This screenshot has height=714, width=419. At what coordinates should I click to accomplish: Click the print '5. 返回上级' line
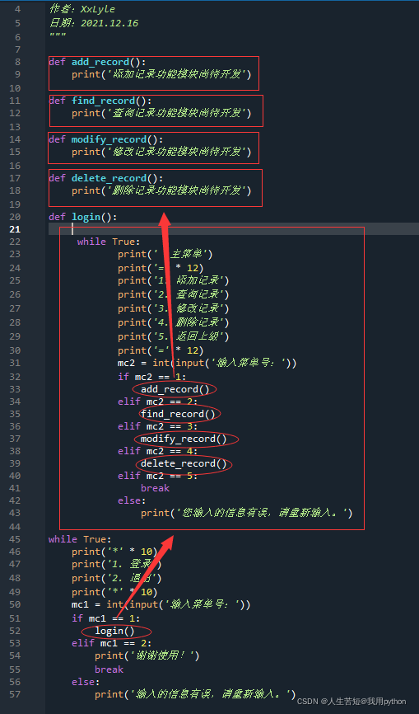click(x=173, y=336)
